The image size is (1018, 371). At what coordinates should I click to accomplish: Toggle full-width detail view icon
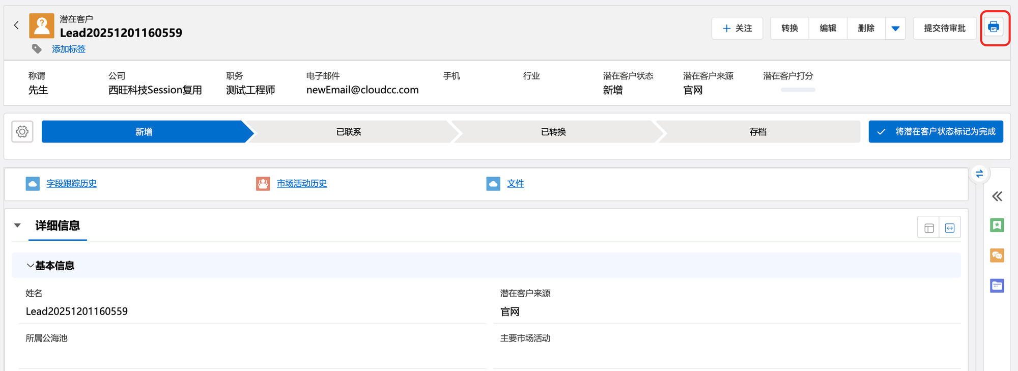950,228
